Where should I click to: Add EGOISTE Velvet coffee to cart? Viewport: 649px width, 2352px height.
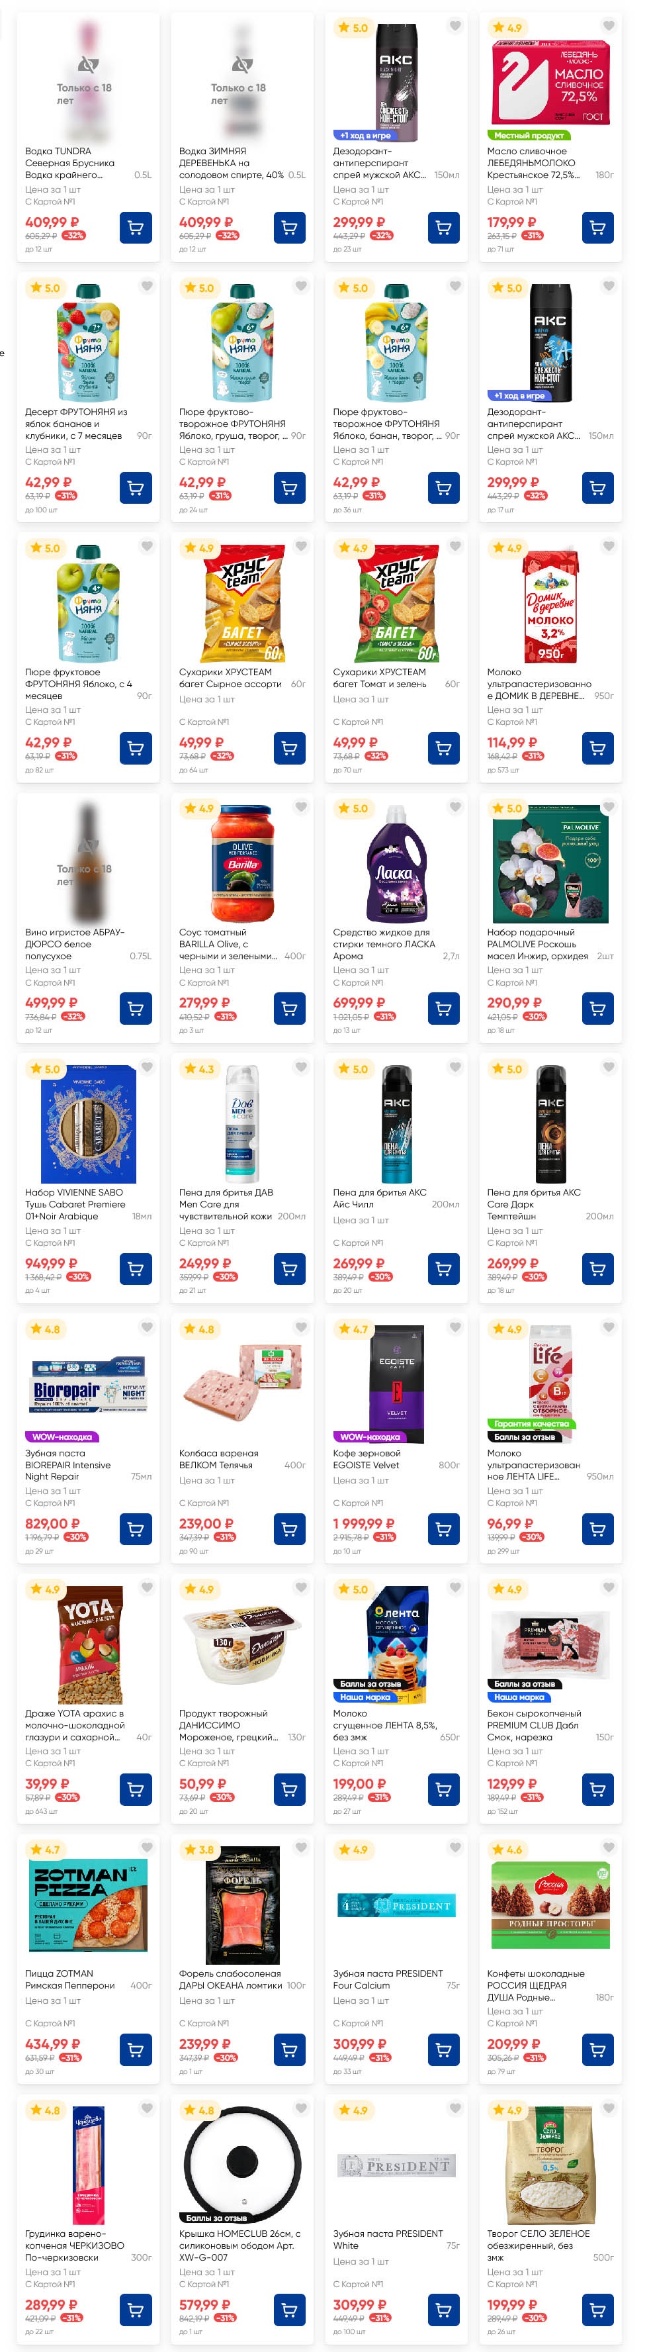tap(444, 1529)
